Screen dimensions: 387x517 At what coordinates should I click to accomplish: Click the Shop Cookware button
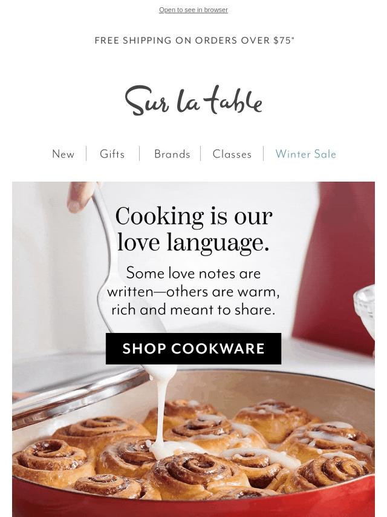click(x=193, y=349)
